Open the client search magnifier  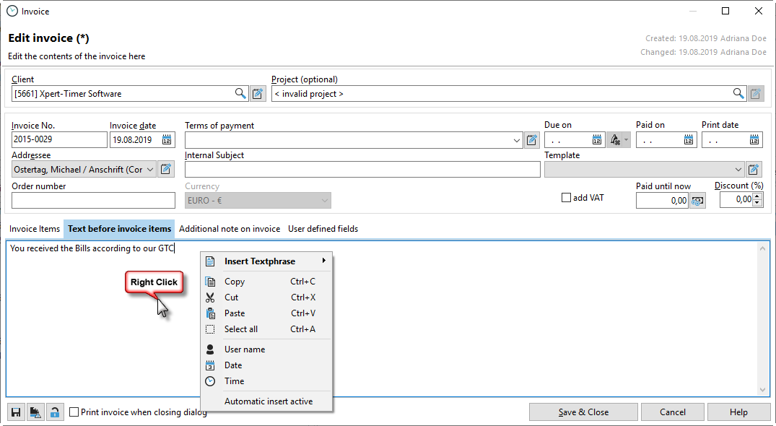240,93
